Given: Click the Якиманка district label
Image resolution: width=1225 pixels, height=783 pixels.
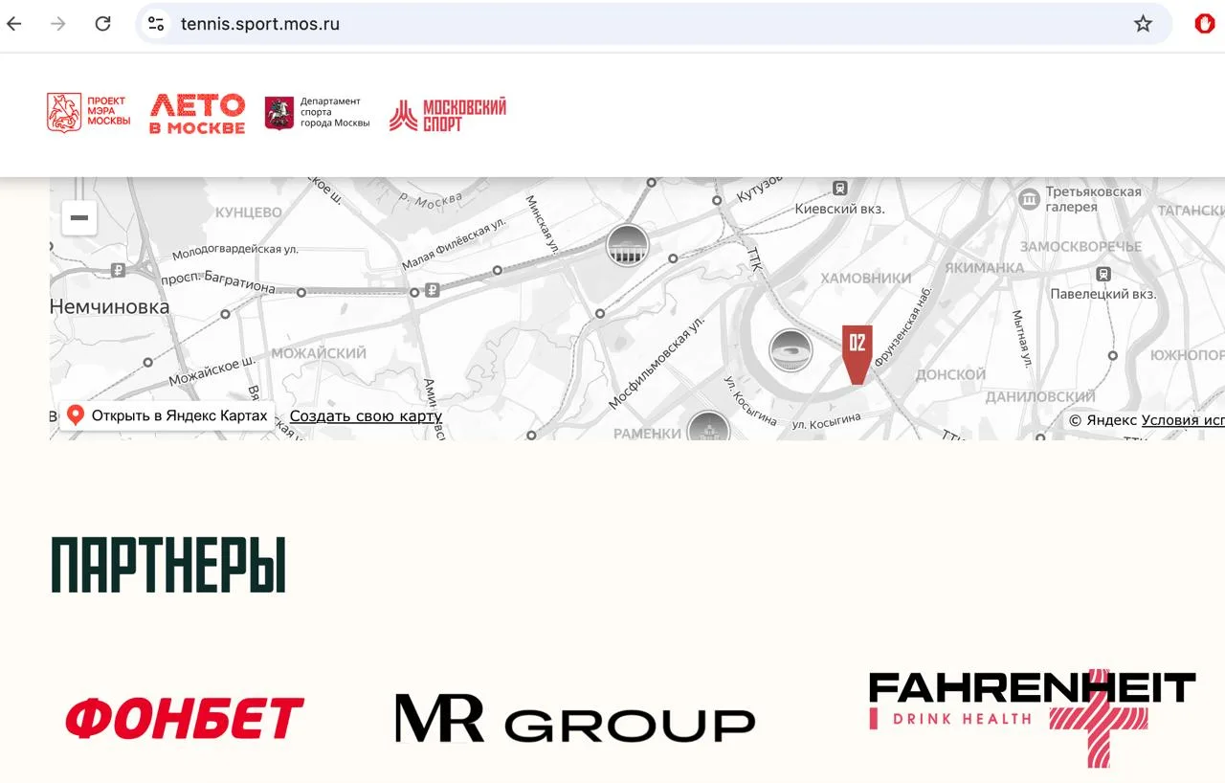Looking at the screenshot, I should pos(984,268).
